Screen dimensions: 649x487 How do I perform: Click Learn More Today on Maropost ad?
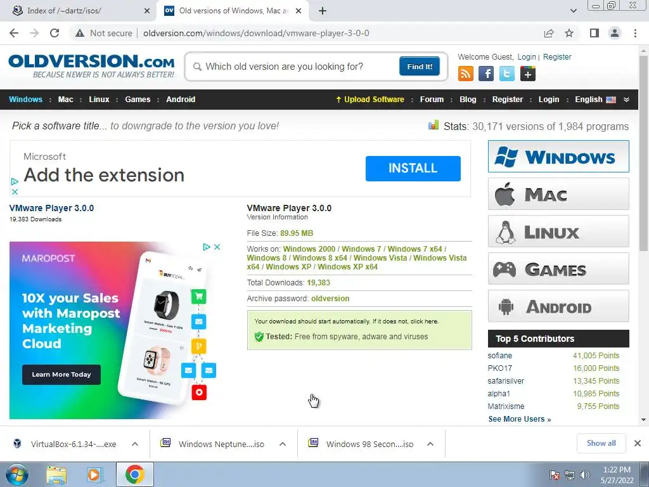pos(61,374)
